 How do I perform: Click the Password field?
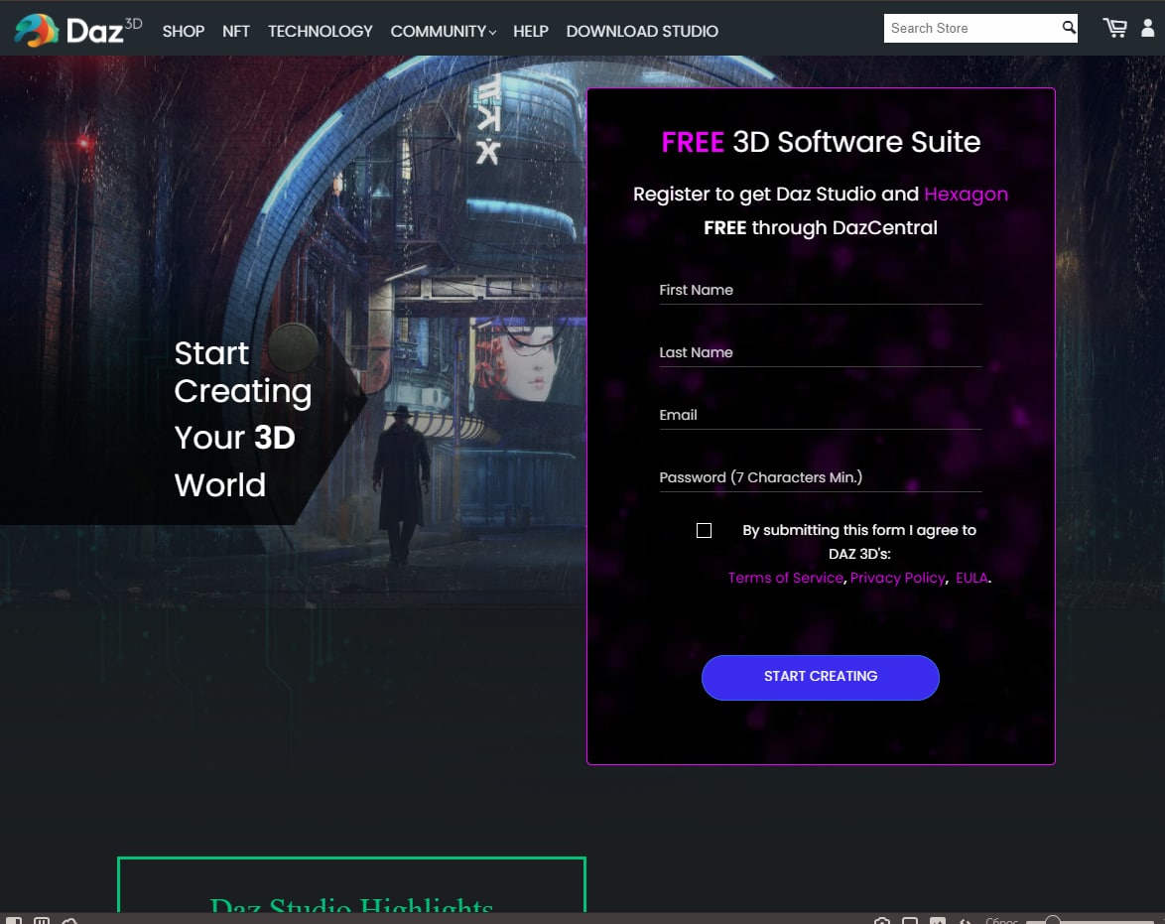pos(821,477)
